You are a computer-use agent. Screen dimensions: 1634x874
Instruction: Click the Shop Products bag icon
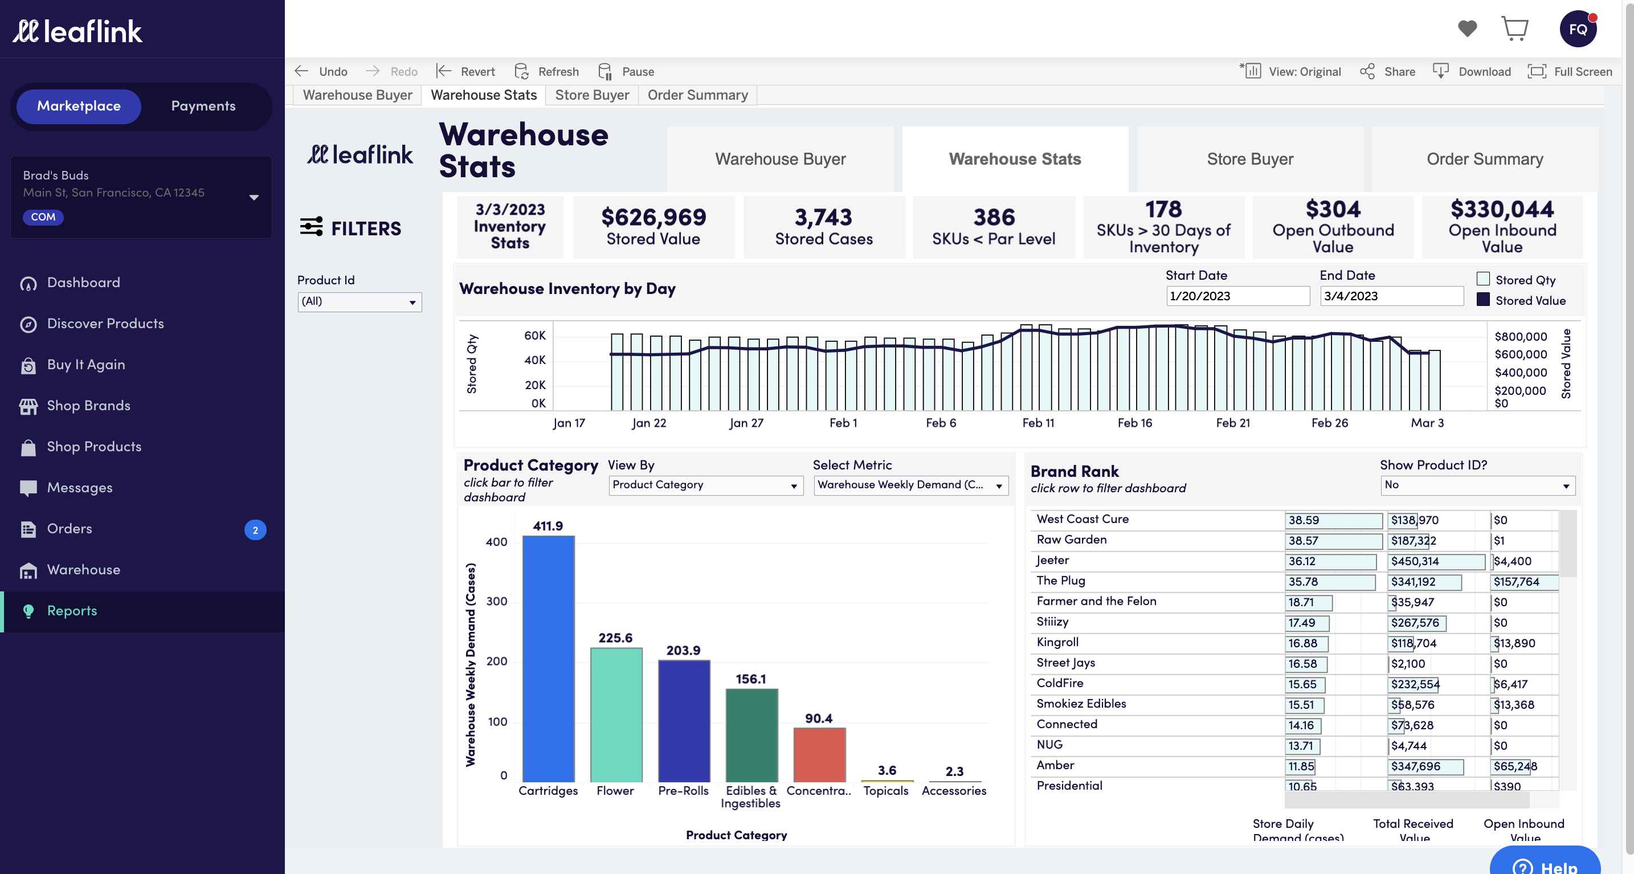(x=28, y=447)
